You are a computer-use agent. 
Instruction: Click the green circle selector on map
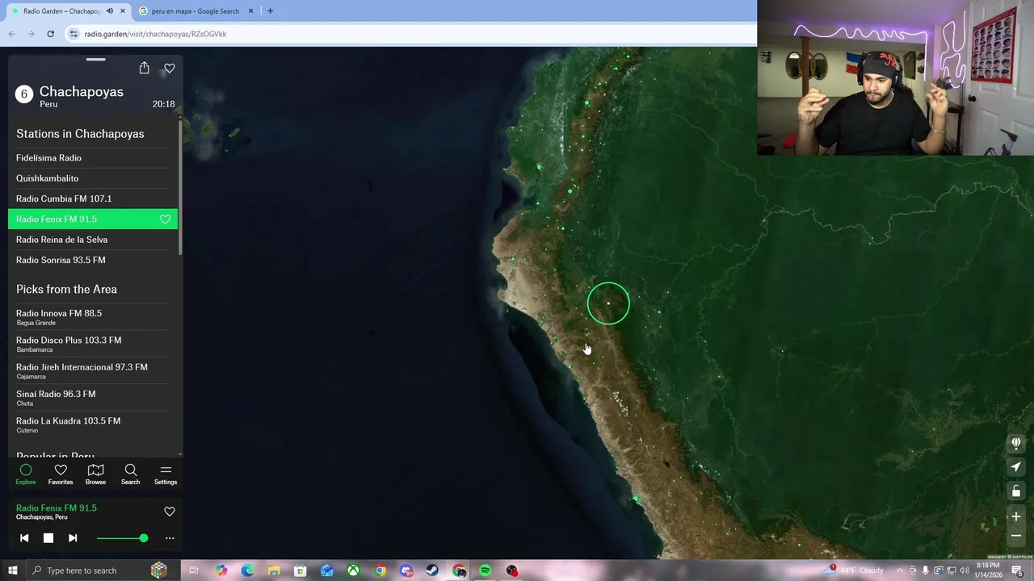(x=608, y=303)
